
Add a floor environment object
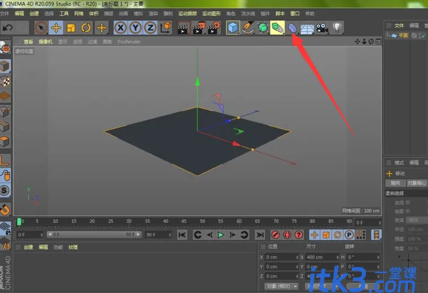(x=307, y=28)
